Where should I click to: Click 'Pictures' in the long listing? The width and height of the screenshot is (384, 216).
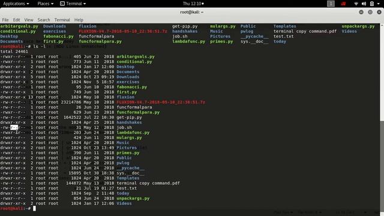click(127, 148)
